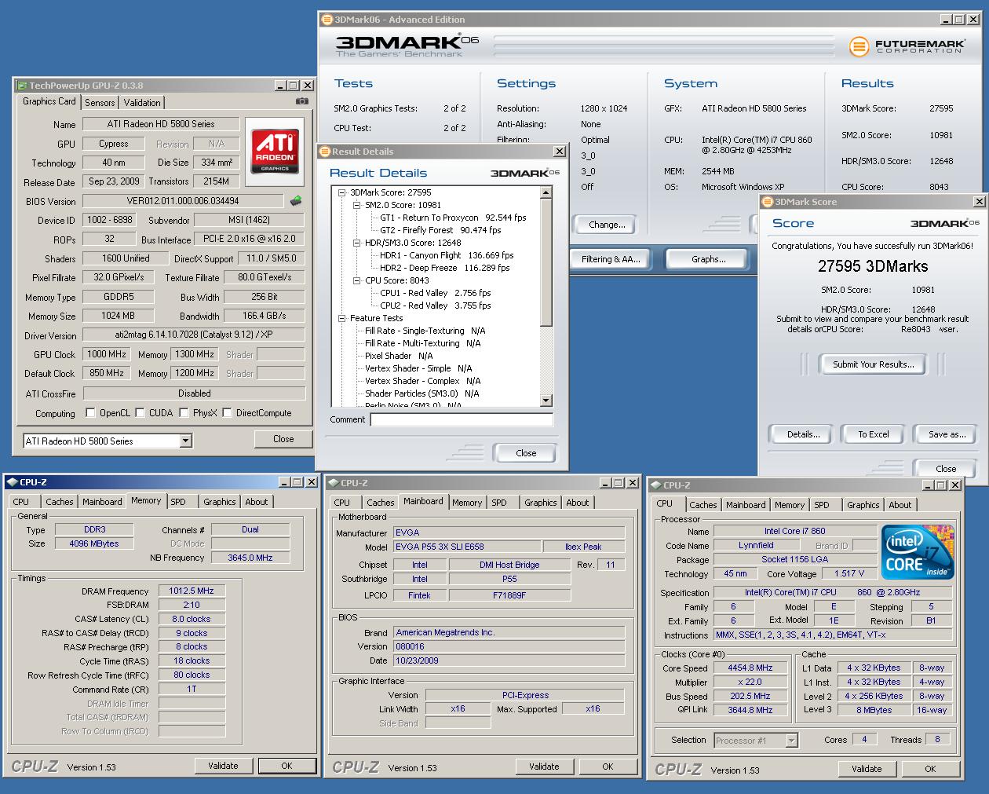
Task: Click the Core Speed 4454.8 MHz value
Action: 750,668
